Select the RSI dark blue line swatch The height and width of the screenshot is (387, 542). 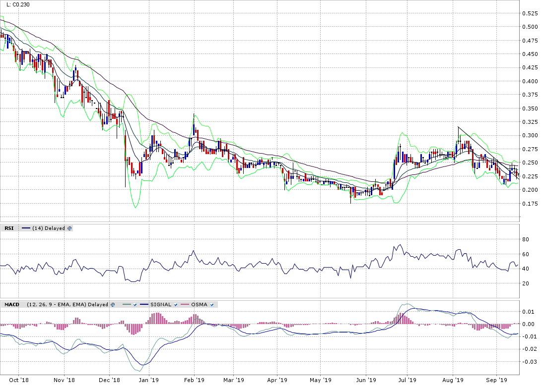(x=25, y=228)
